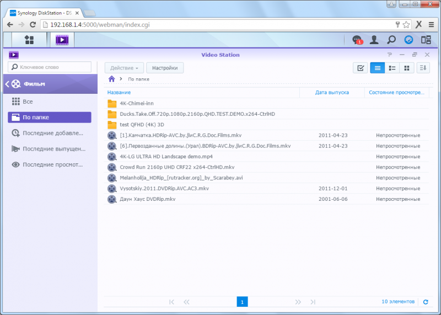Select По папке in the sidebar
The width and height of the screenshot is (441, 315).
click(x=50, y=118)
